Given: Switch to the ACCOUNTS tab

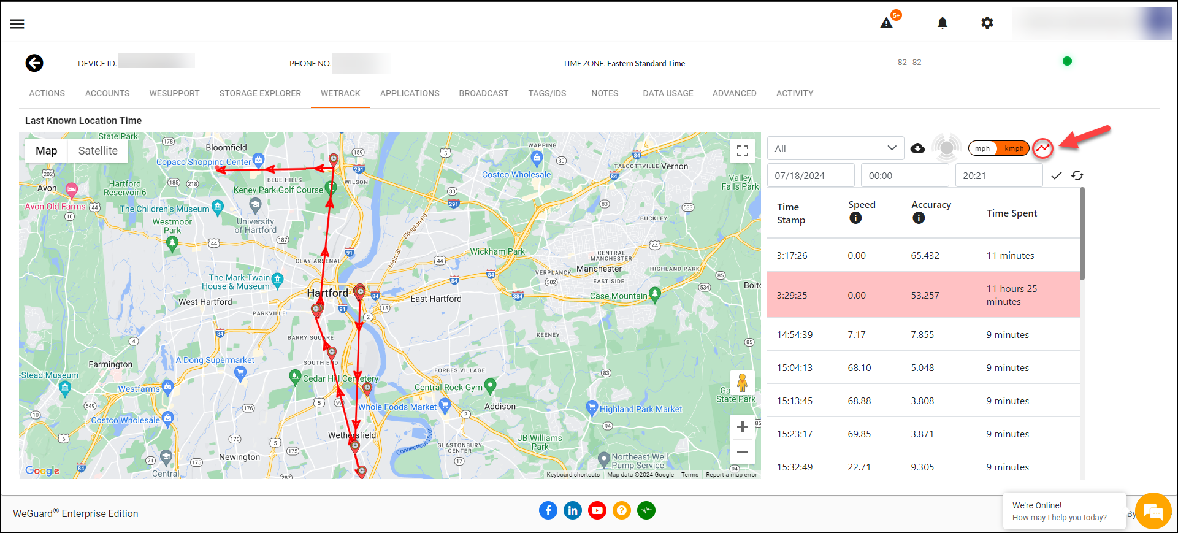Looking at the screenshot, I should [107, 94].
